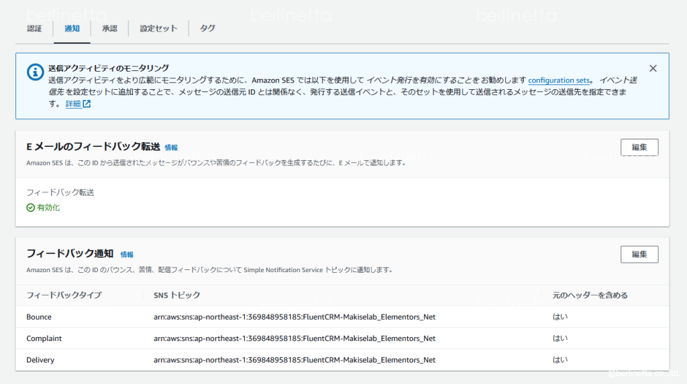Select the 通知 tab
Viewport: 687px width, 384px height.
(x=72, y=28)
